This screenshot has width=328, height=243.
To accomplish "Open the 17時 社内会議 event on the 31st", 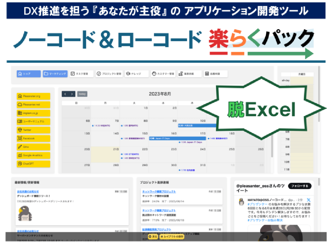I will (187, 170).
